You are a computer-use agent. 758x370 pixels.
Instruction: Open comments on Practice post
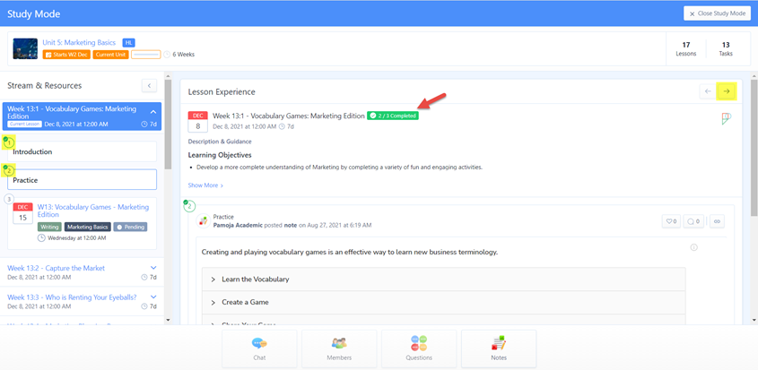coord(693,221)
